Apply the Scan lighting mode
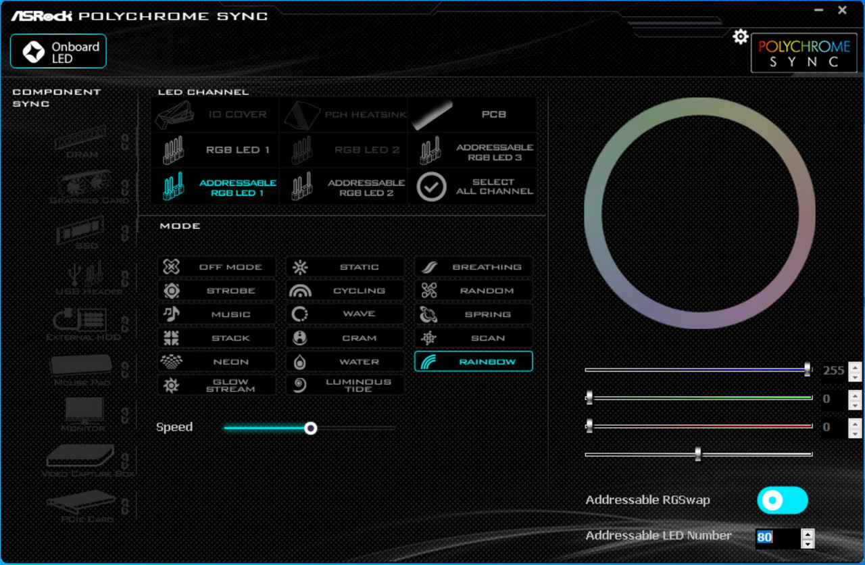Viewport: 865px width, 565px height. [x=473, y=338]
